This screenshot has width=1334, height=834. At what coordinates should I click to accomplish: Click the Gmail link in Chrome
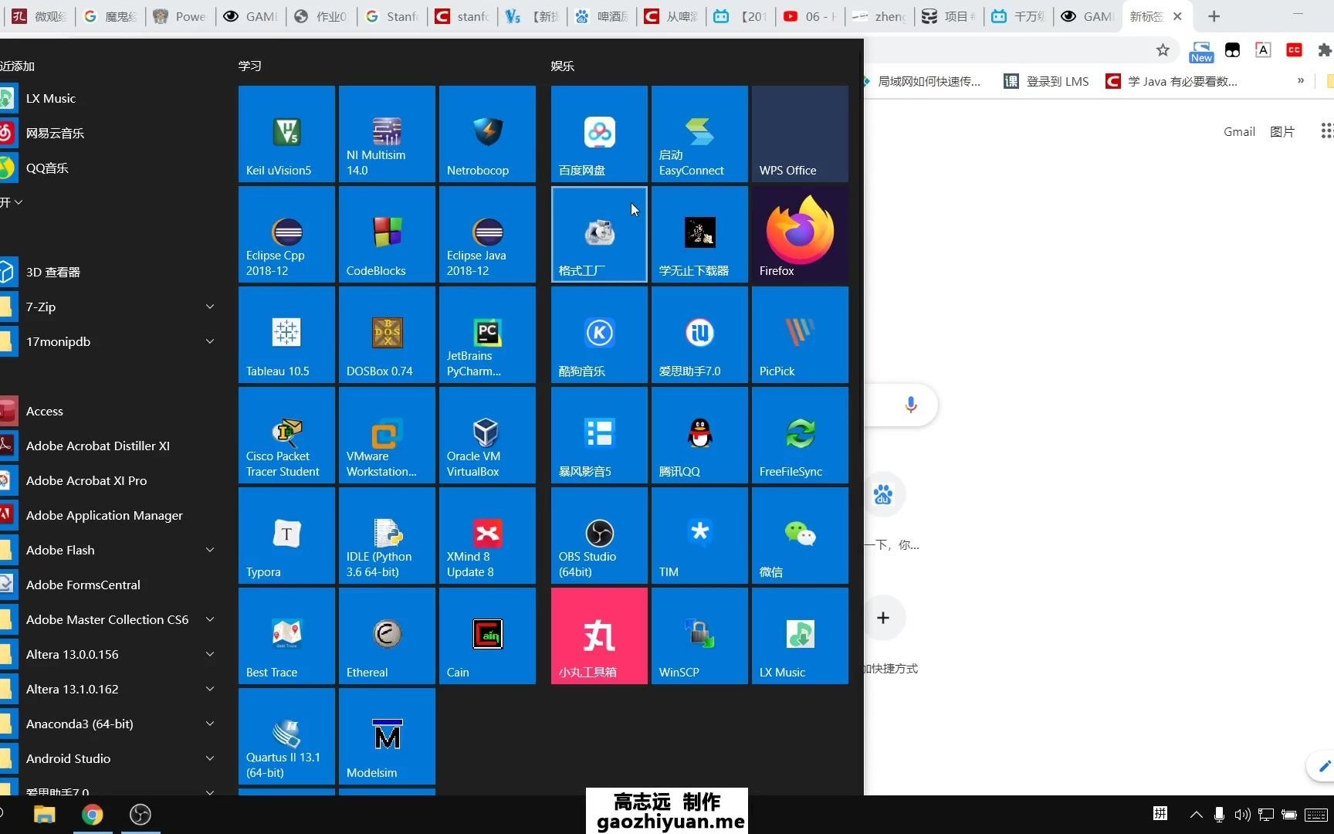point(1239,132)
